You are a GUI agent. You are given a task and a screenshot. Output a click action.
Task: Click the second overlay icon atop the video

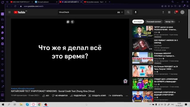pos(72,22)
